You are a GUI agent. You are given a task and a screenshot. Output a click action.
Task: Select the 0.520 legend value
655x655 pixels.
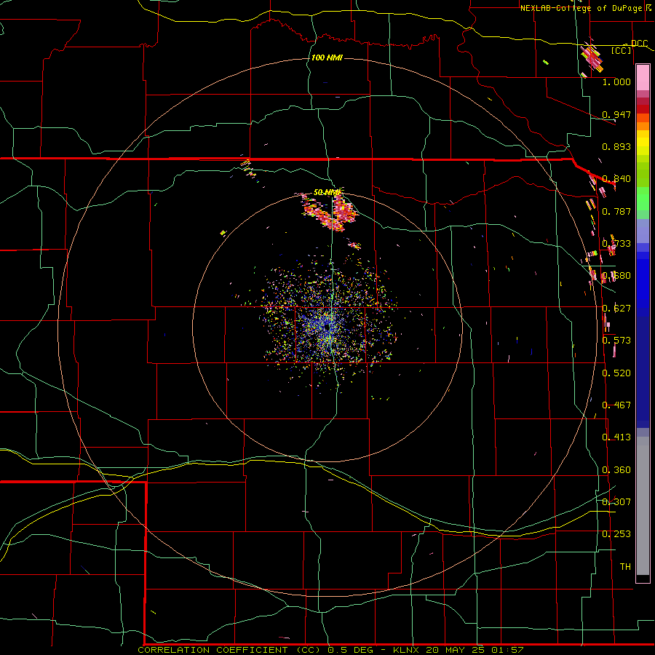[616, 373]
